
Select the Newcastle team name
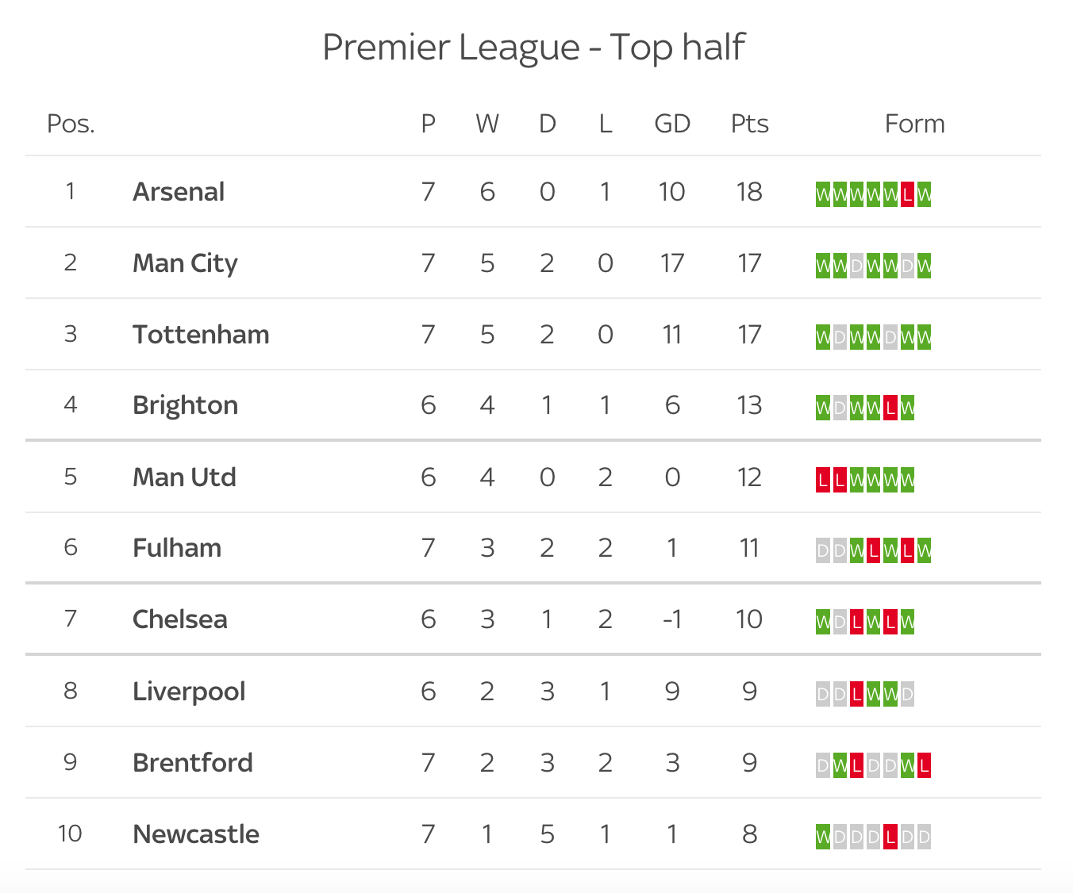pyautogui.click(x=196, y=834)
